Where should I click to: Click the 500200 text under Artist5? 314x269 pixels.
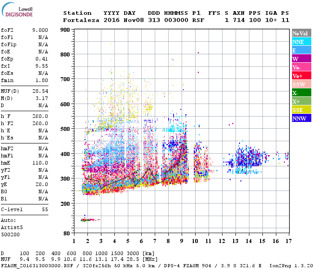10,234
